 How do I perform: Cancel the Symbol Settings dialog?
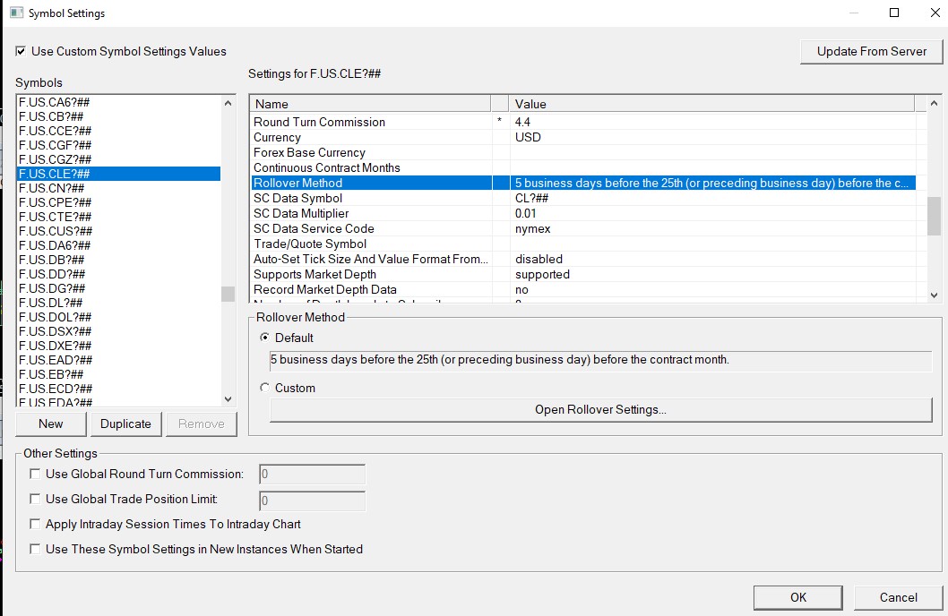[898, 597]
